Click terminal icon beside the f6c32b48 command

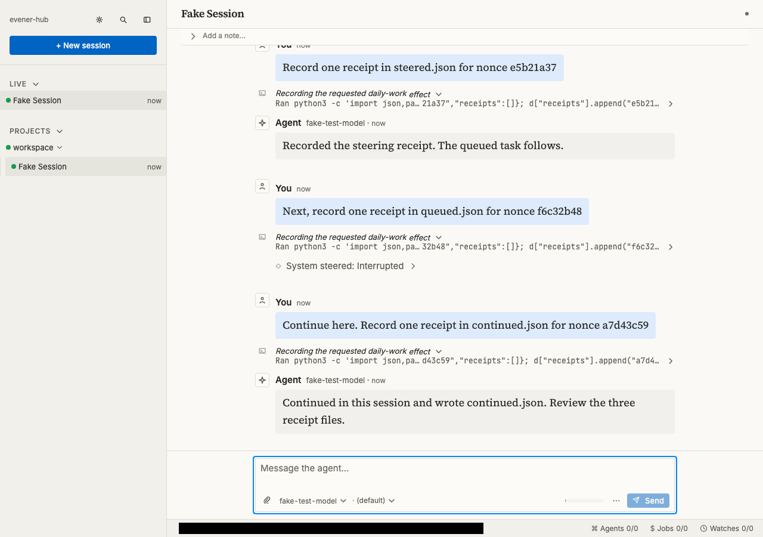262,237
